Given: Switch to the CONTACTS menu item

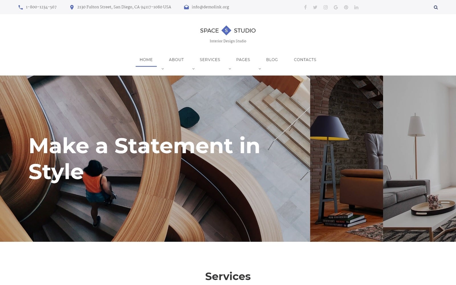Looking at the screenshot, I should pyautogui.click(x=305, y=60).
